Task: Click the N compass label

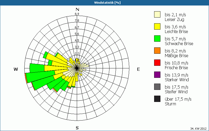Action: click(77, 9)
